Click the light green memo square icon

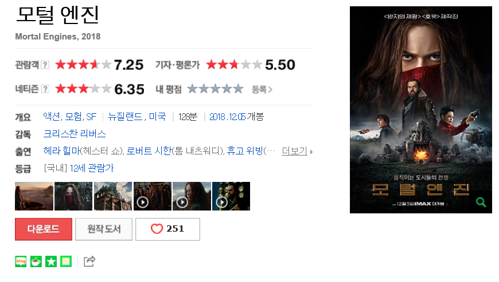66,261
